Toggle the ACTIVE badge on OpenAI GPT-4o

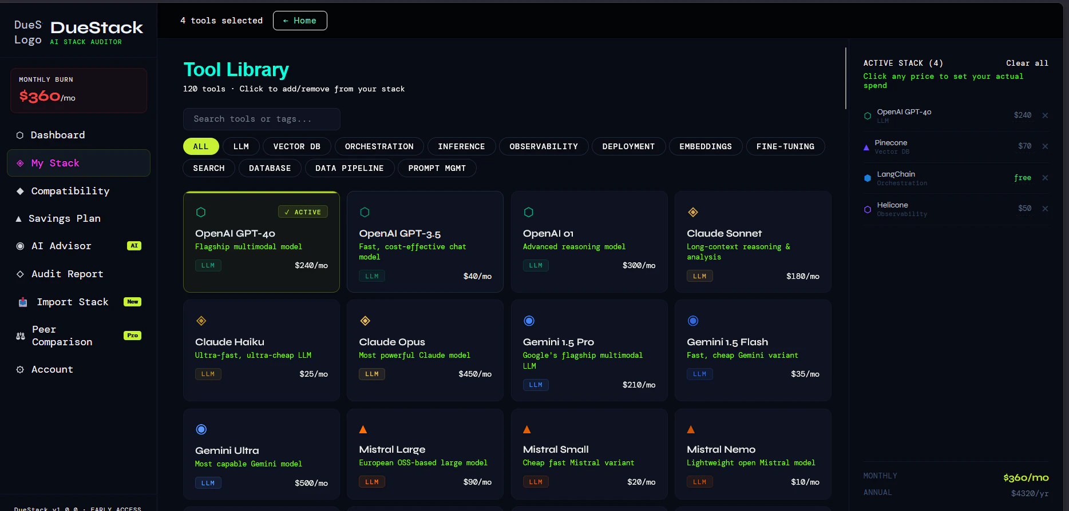(303, 212)
